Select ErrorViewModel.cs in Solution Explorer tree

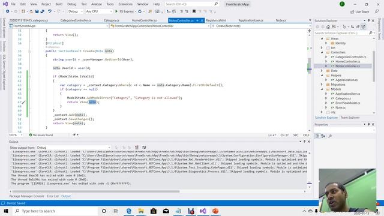click(348, 103)
